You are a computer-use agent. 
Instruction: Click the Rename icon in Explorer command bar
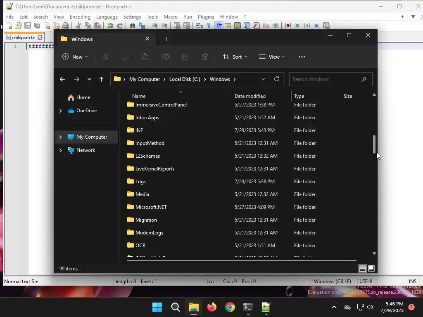click(x=165, y=57)
